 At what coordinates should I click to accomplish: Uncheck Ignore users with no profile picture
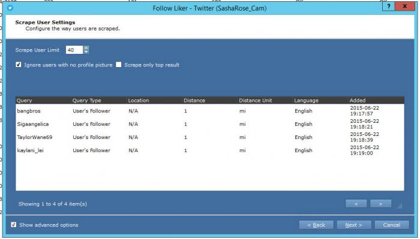(18, 65)
